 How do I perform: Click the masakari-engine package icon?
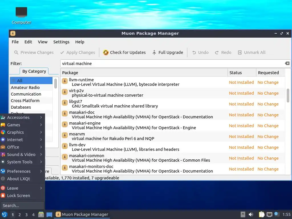tap(65, 124)
